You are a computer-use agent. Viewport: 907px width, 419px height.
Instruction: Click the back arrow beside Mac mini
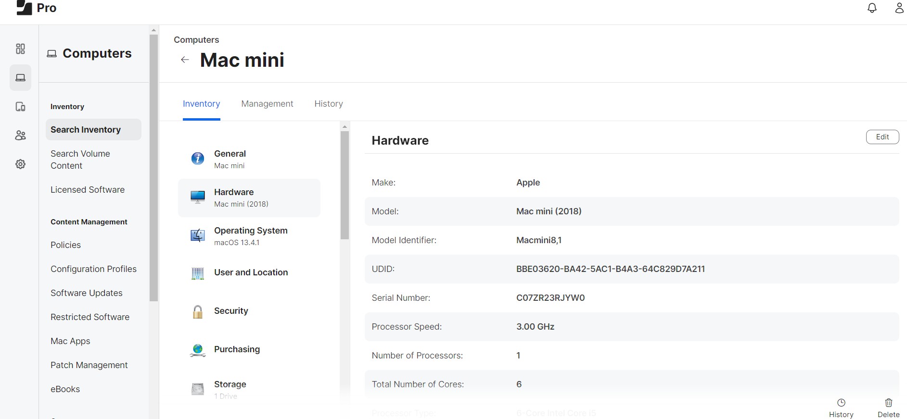185,60
